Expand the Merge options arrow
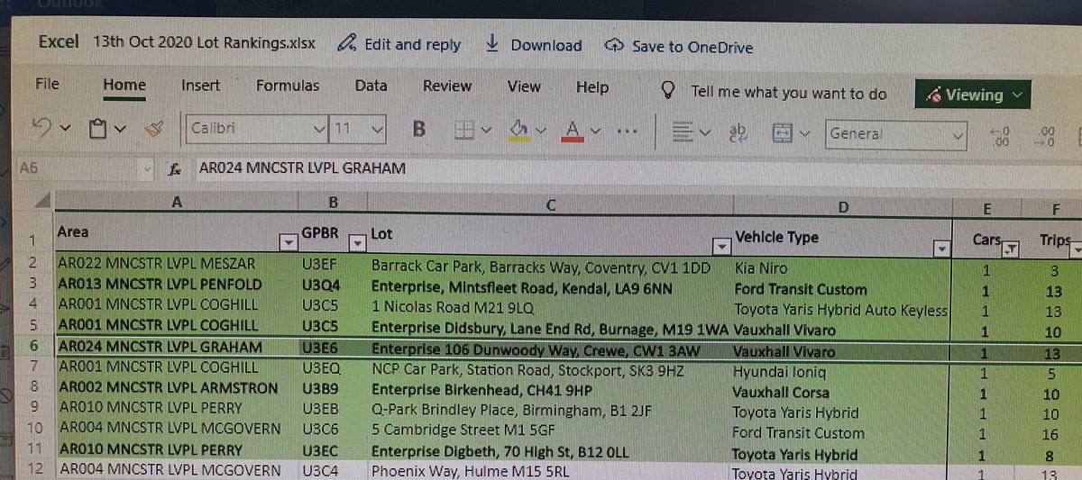 pyautogui.click(x=803, y=133)
